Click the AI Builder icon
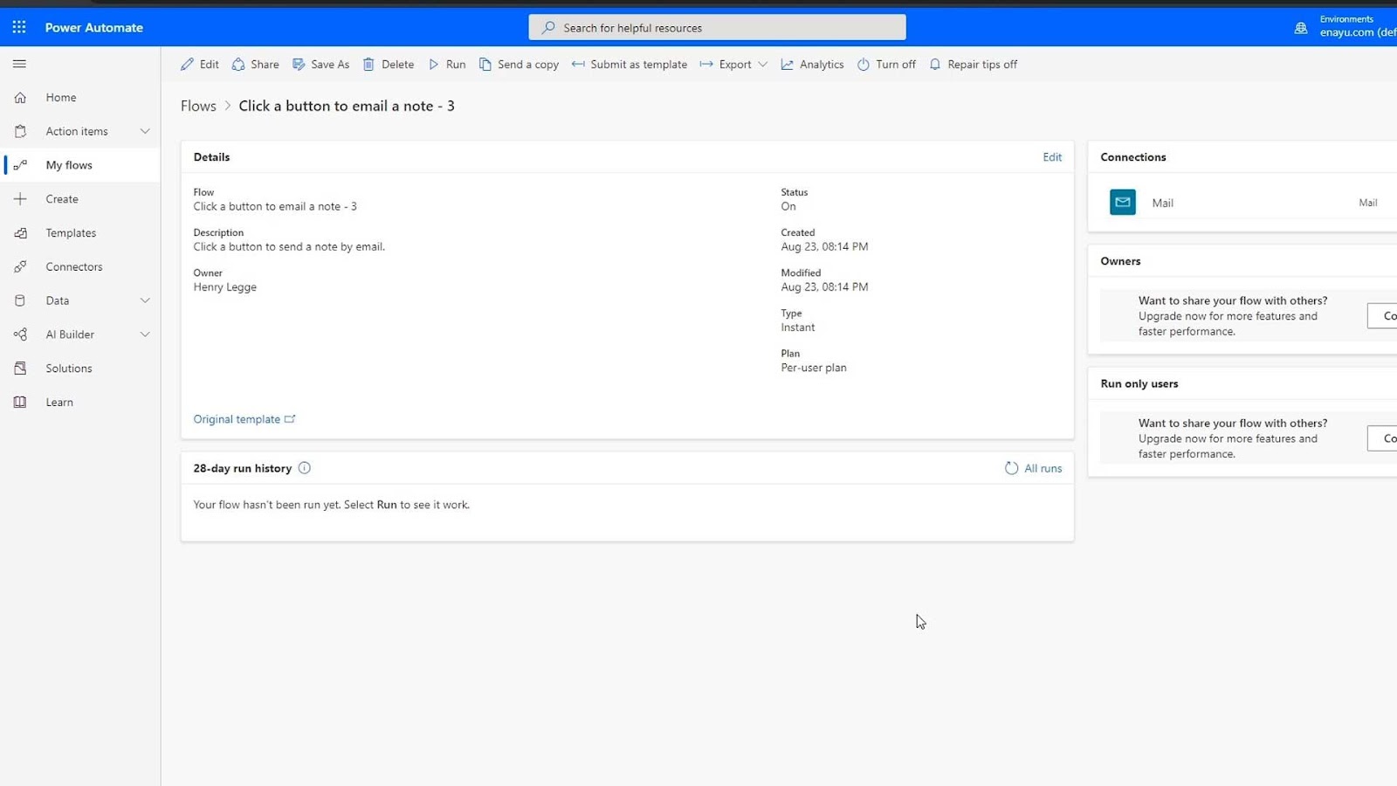 [20, 334]
